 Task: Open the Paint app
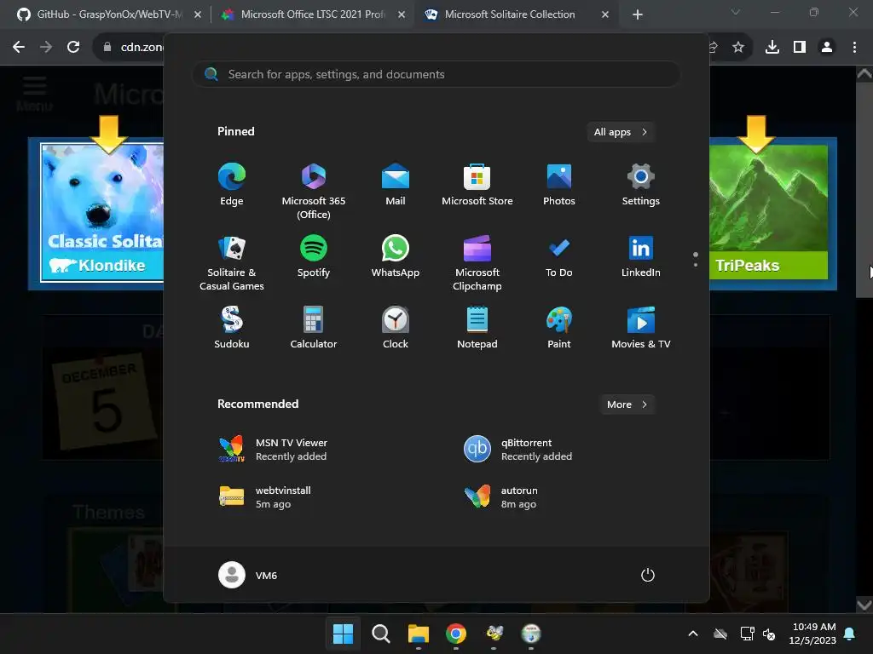click(x=559, y=328)
